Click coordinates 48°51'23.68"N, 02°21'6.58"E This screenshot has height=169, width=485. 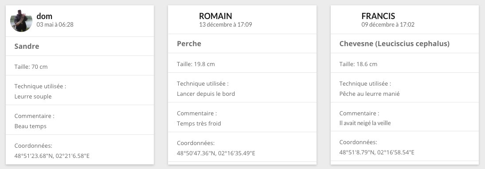[52, 156]
